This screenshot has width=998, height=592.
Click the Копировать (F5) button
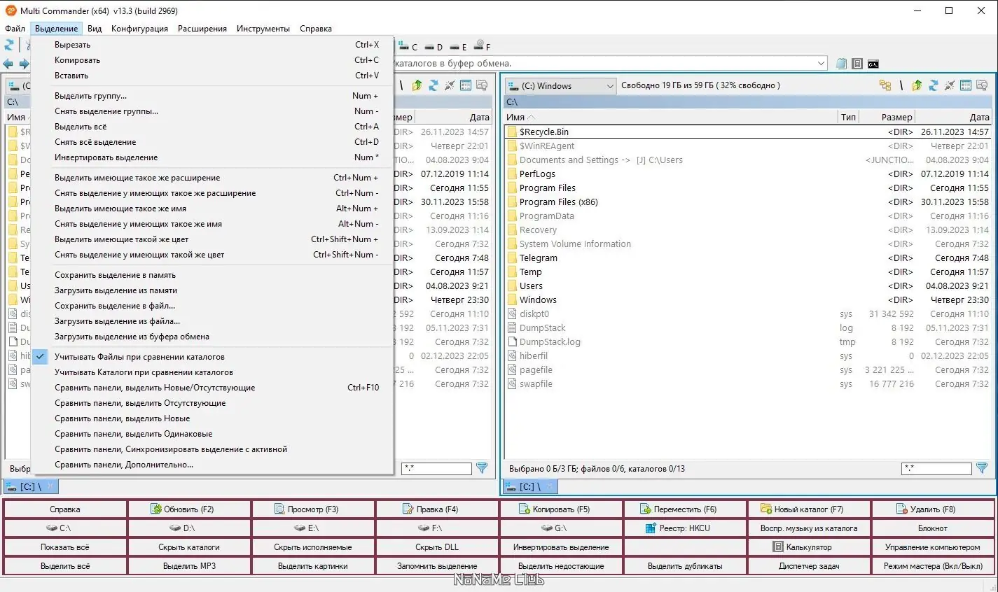561,509
